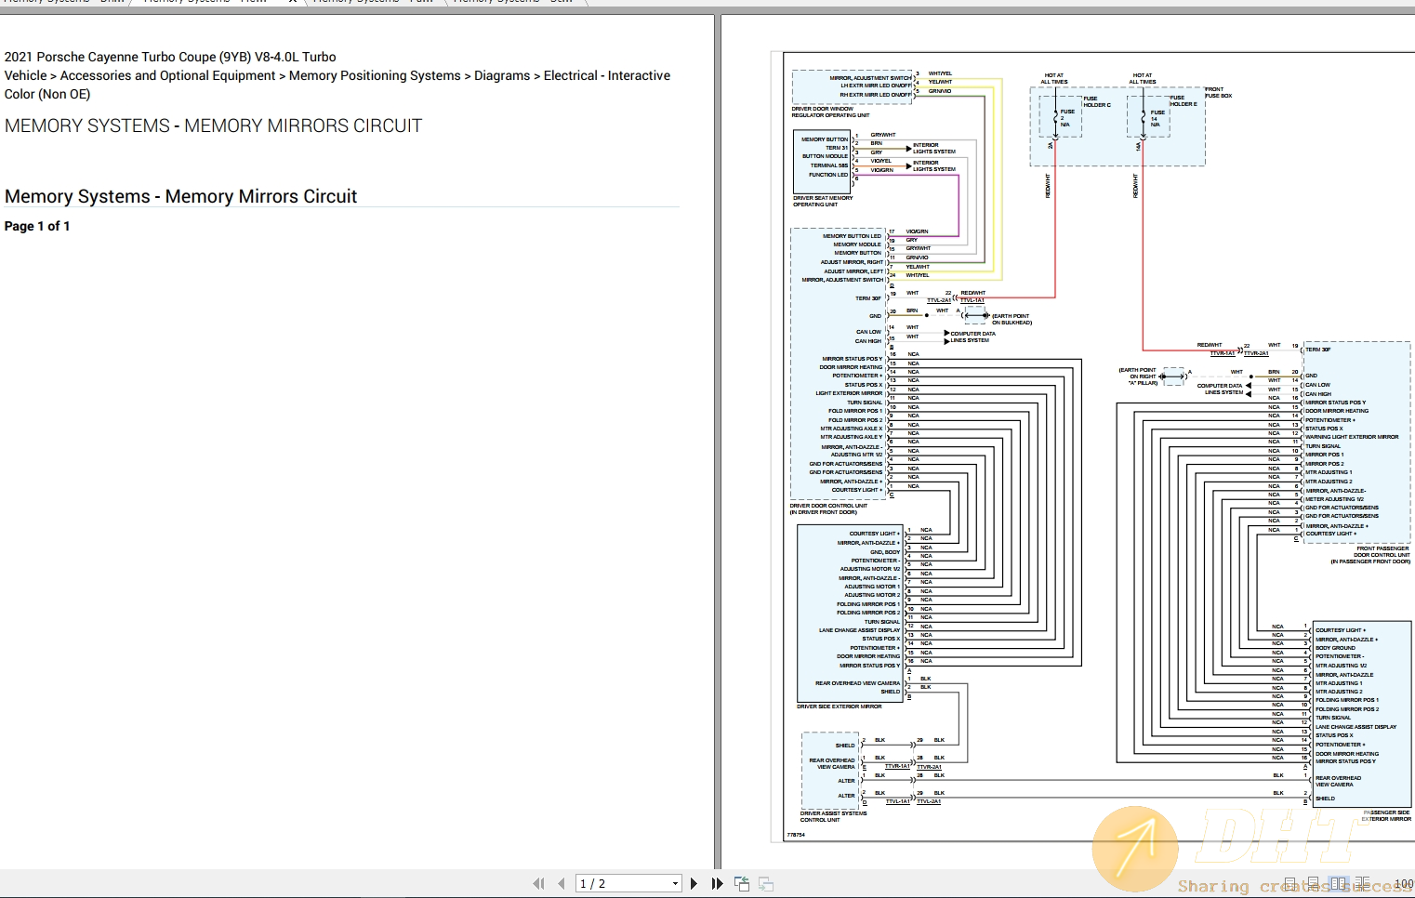Click Electrical - Interactive Color (Non OE) breadcrumb
Viewport: 1415px width, 898px height.
click(337, 85)
